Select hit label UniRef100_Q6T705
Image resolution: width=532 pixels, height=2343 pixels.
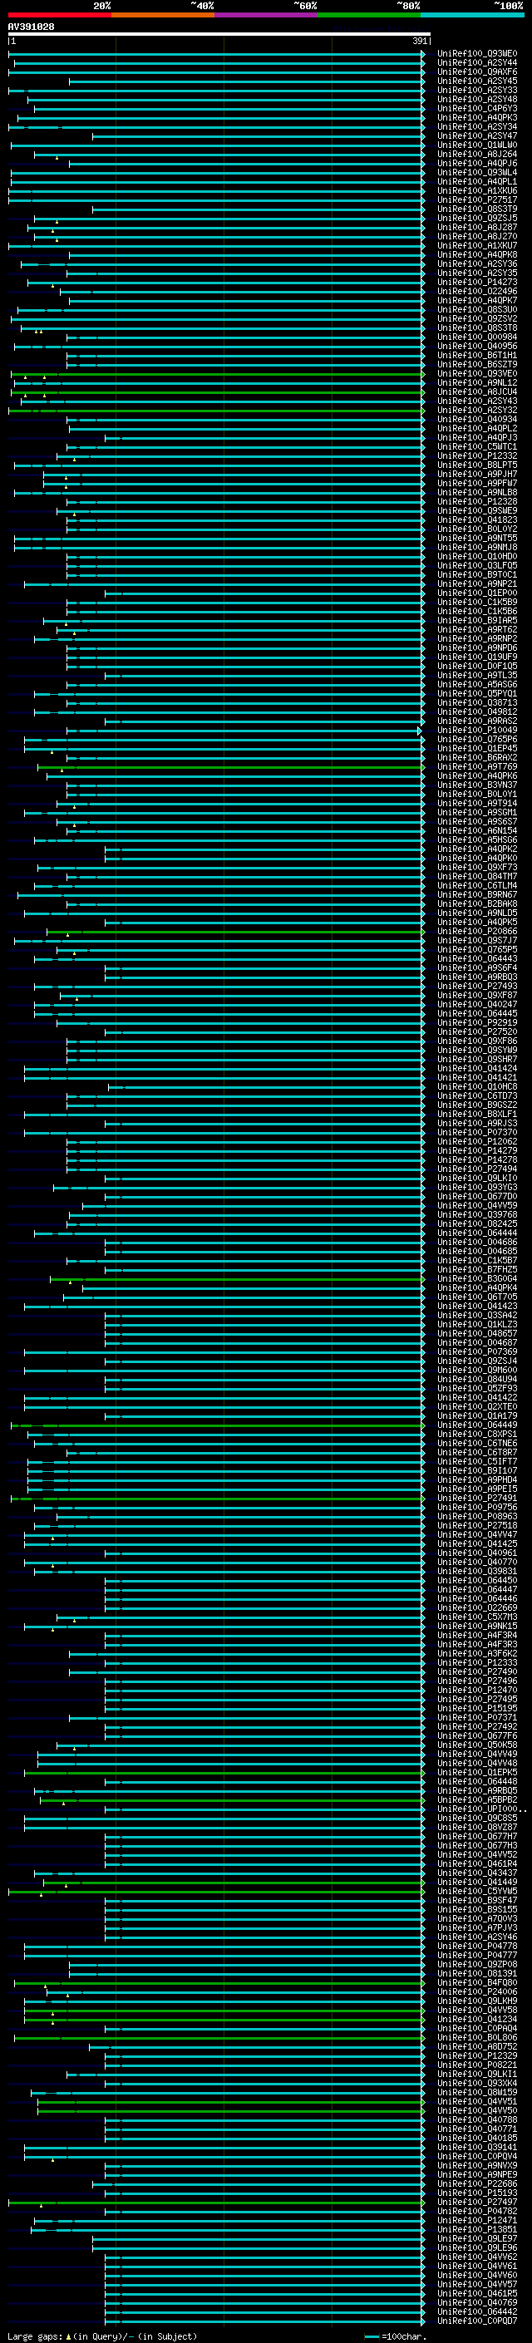(x=477, y=1297)
